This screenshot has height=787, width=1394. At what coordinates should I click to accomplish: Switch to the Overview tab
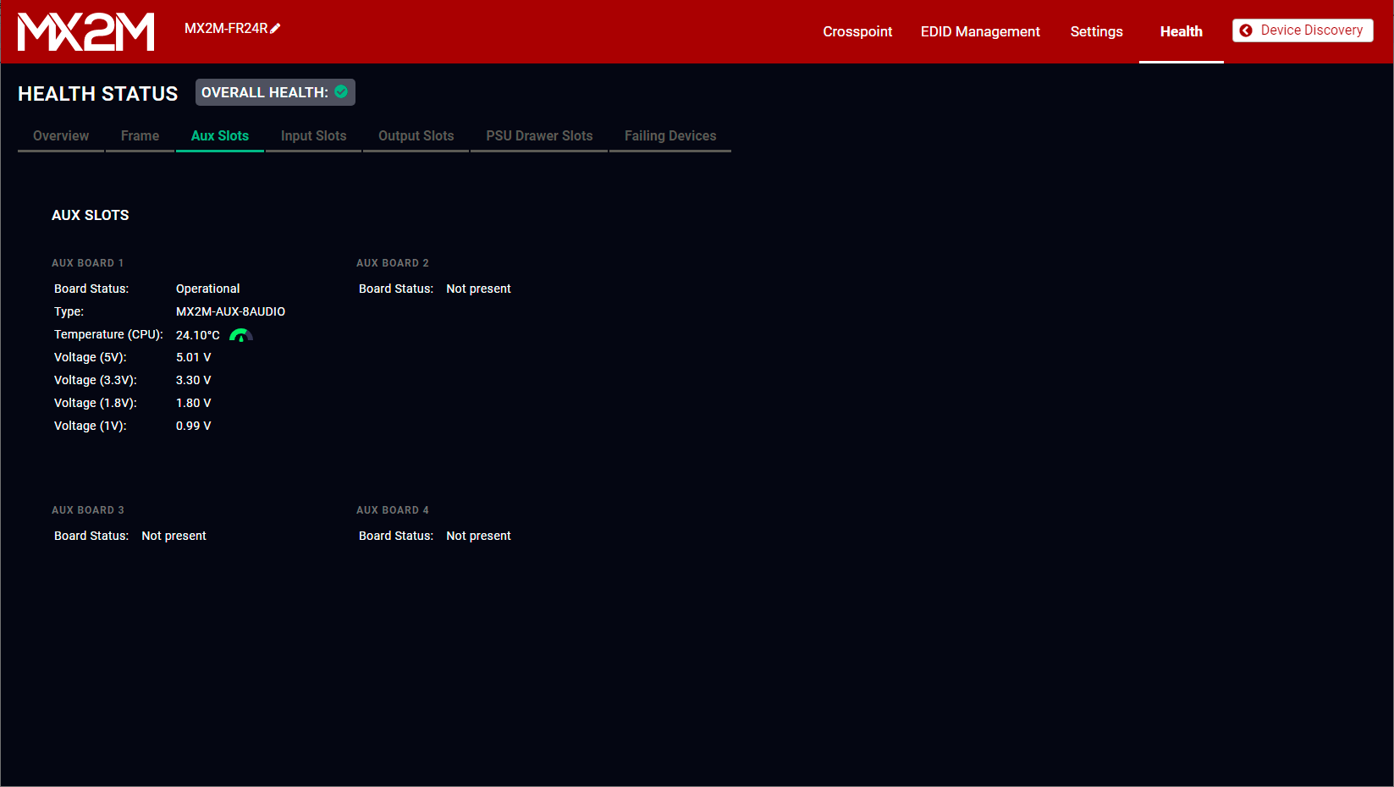[x=61, y=136]
